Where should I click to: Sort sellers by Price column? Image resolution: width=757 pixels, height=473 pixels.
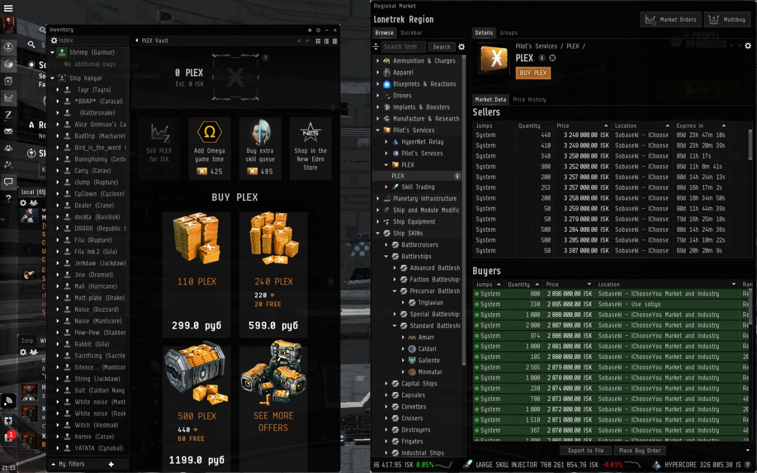[583, 126]
